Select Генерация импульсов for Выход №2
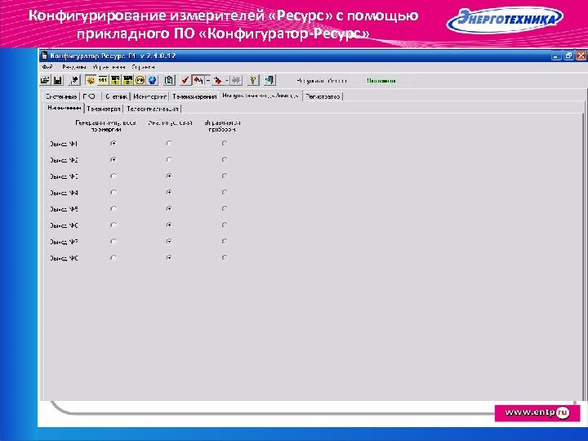The width and height of the screenshot is (588, 441). pyautogui.click(x=114, y=160)
